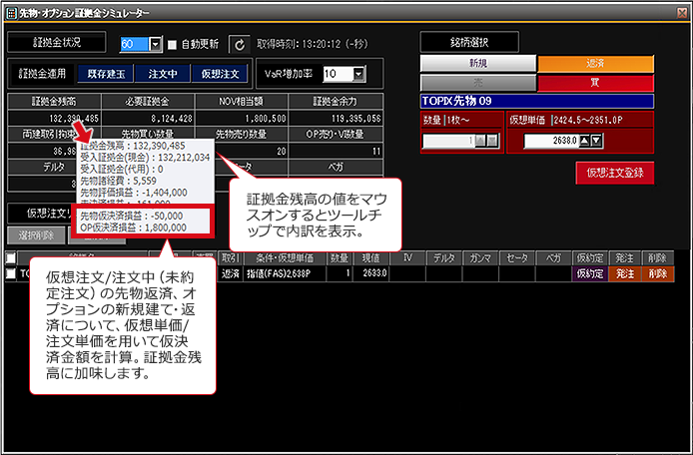
Task: Open the VaR増加率 dropdown
Action: pyautogui.click(x=358, y=74)
